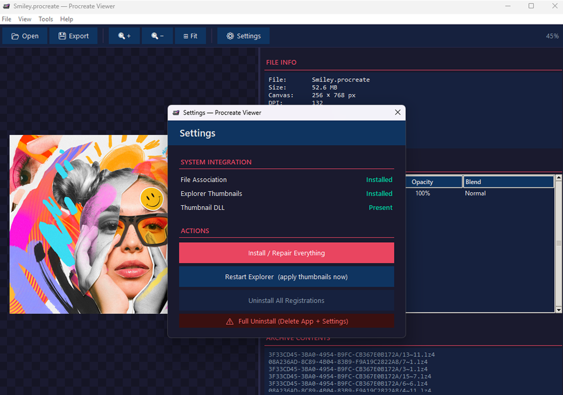Click Uninstall All Registrations

(x=286, y=300)
